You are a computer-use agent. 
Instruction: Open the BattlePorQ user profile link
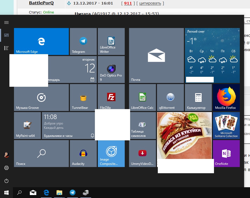tap(41, 3)
